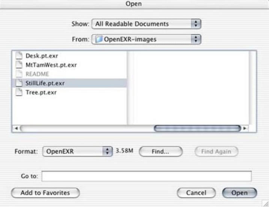Click the OpenEXR-images folder icon
Screen dimensions: 269x207
(x=99, y=39)
